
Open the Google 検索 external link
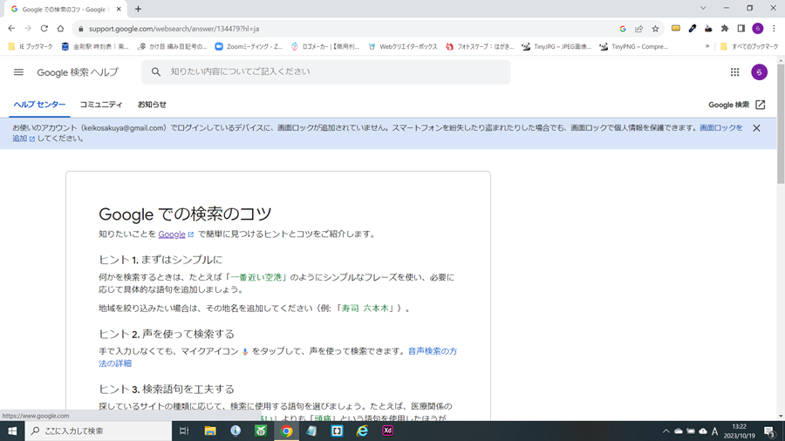click(736, 105)
